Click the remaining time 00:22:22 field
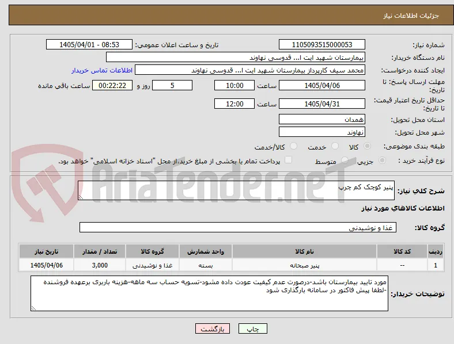This screenshot has height=344, width=454. coord(112,85)
